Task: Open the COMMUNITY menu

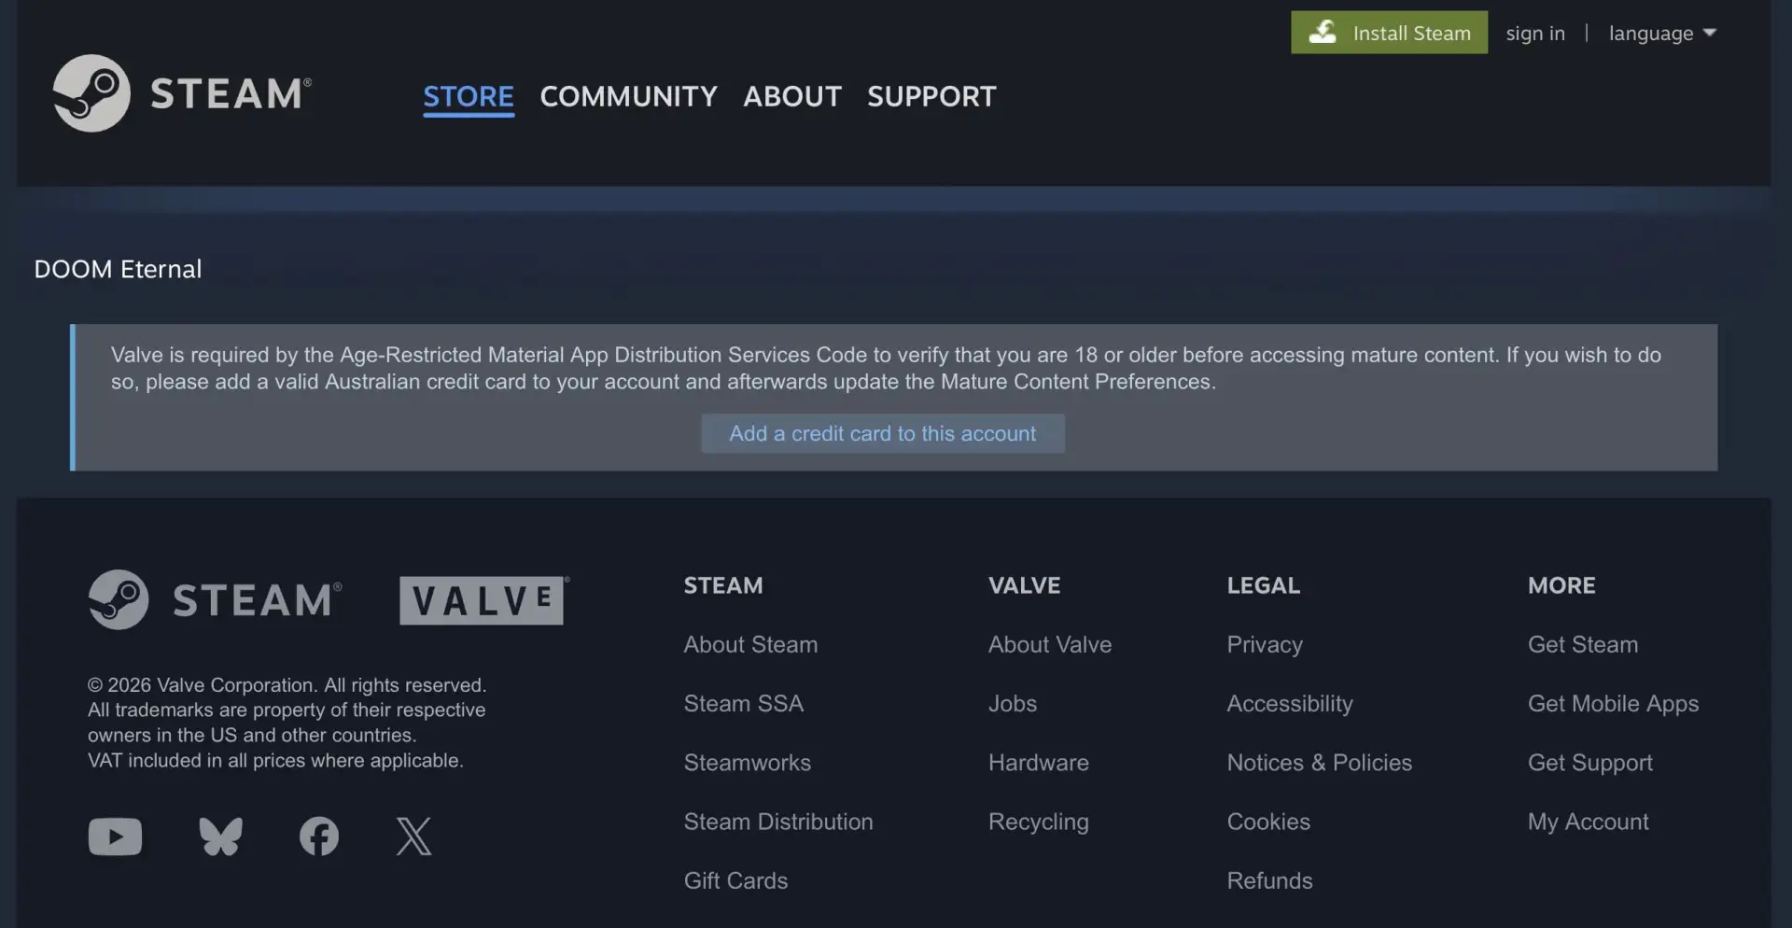Action: coord(628,96)
